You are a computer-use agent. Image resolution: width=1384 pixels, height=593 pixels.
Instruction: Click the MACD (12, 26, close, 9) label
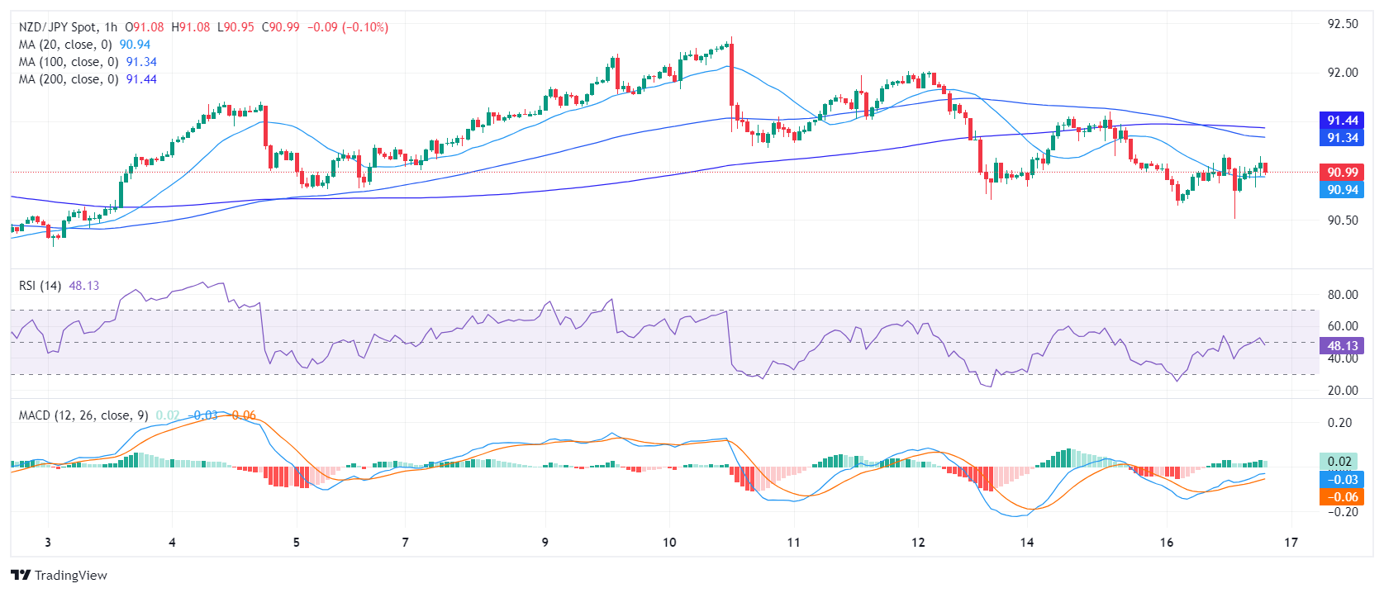(83, 415)
